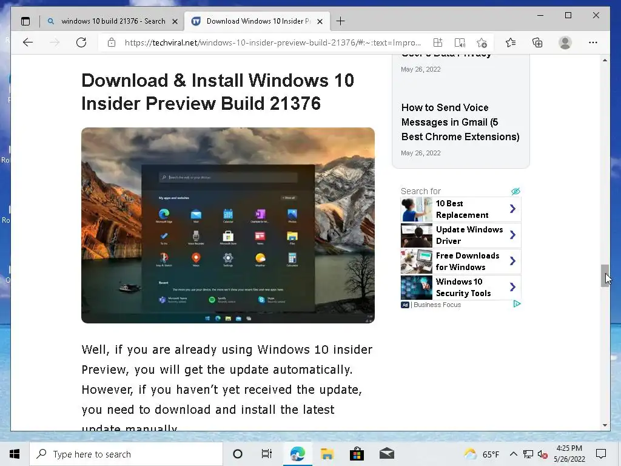
Task: Add this page to favorites
Action: coord(482,42)
